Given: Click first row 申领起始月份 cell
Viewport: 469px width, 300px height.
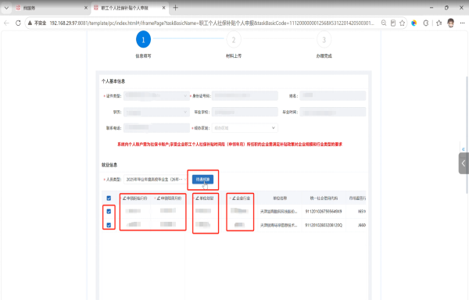Looking at the screenshot, I should coord(133,211).
